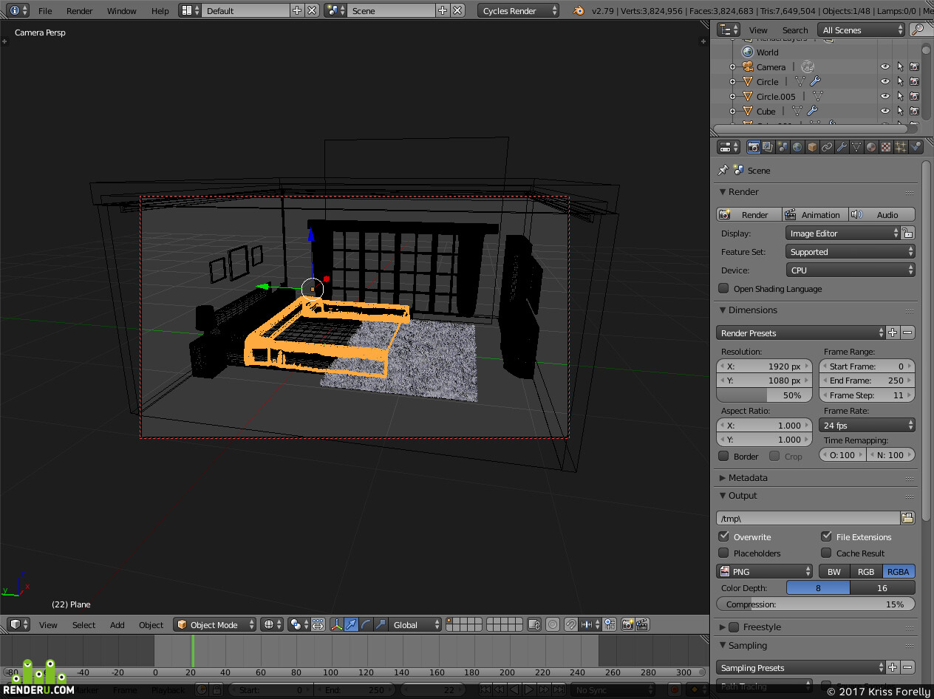Browse output path folder icon
The image size is (934, 699).
point(907,518)
